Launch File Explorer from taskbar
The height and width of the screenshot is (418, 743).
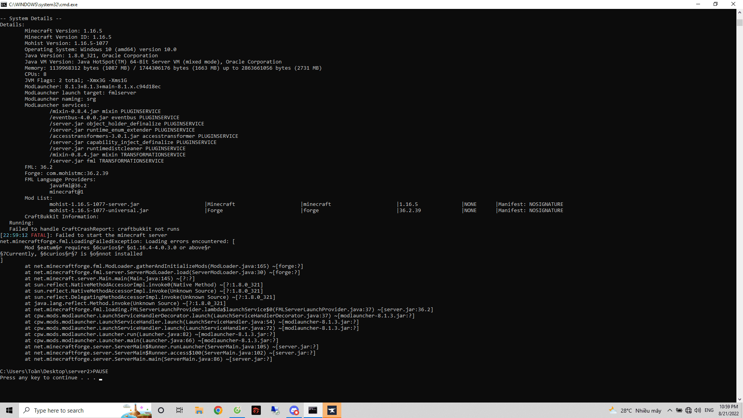pos(199,410)
